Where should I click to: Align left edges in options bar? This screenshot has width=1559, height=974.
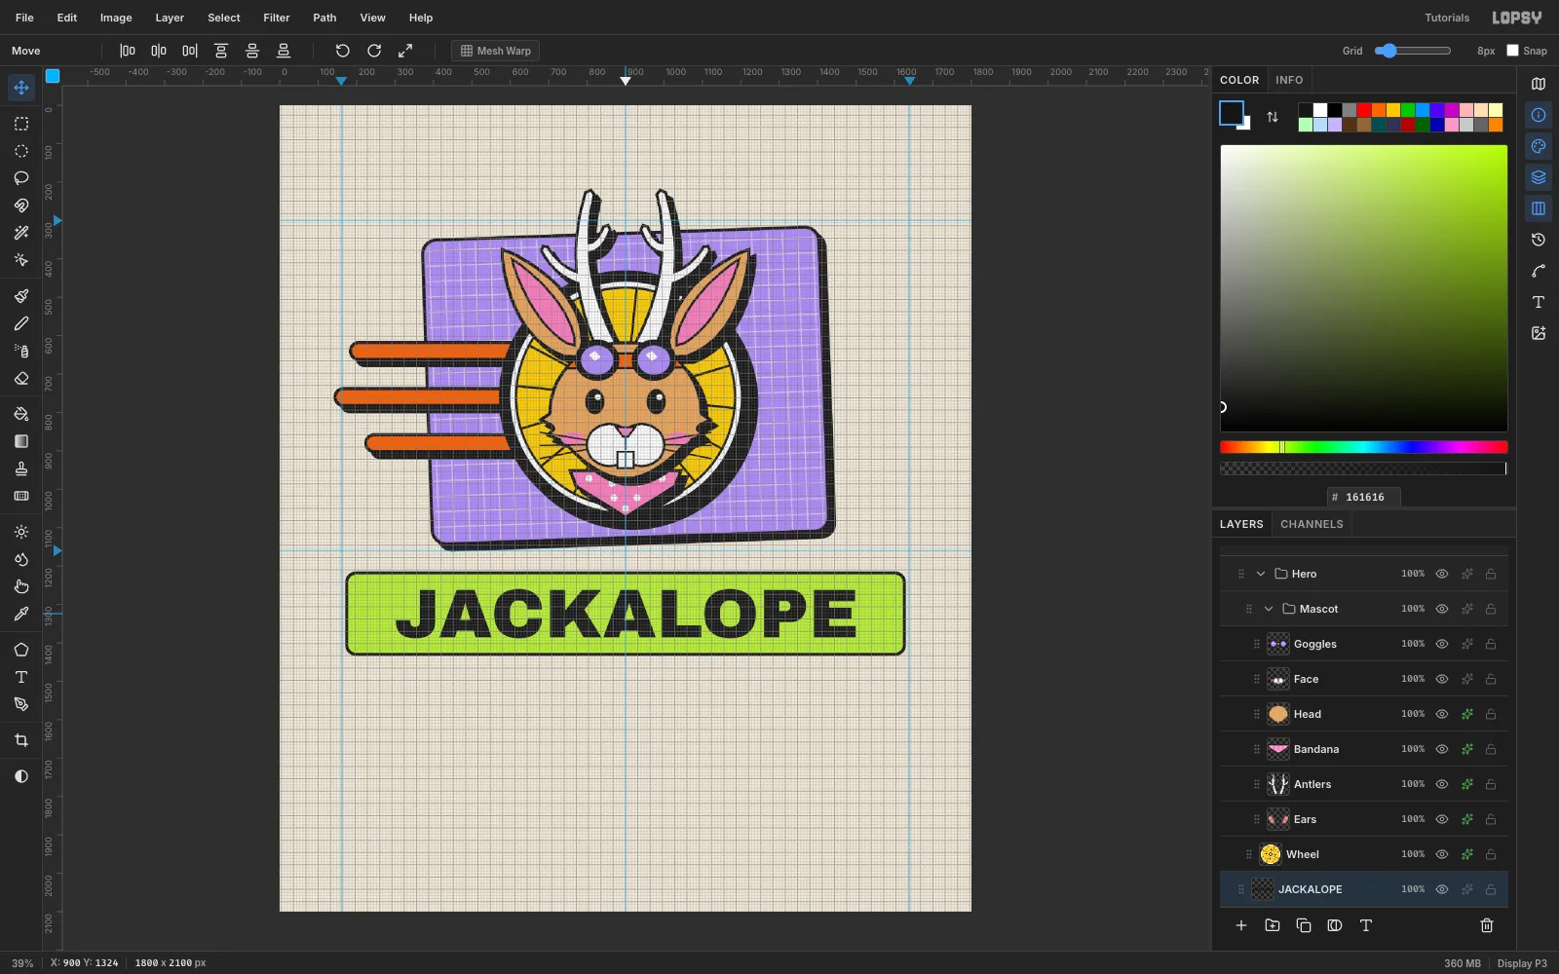pos(128,51)
